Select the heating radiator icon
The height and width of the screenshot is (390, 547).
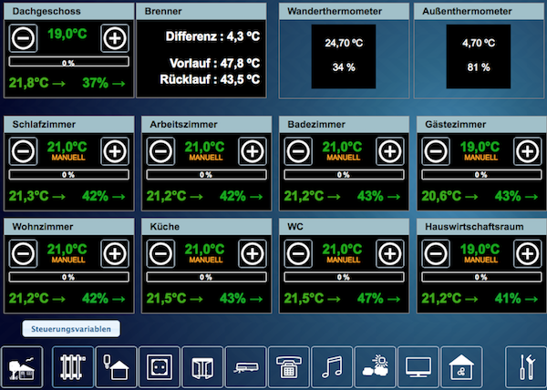tap(73, 367)
